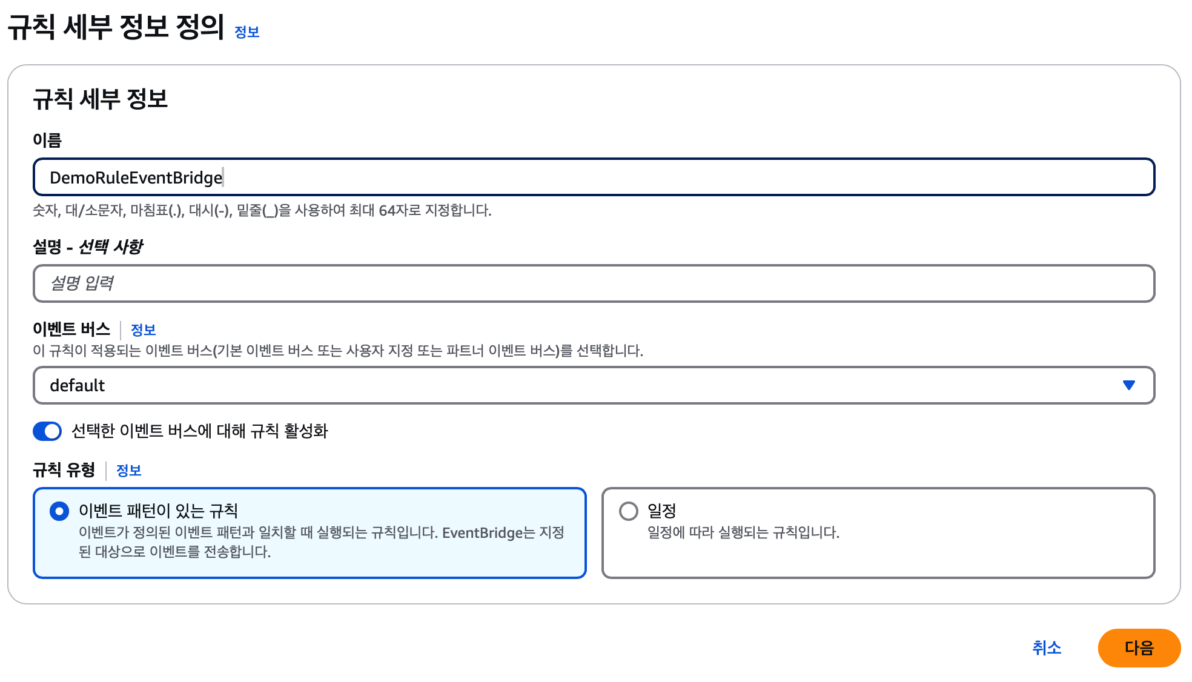Viewport: 1192px width, 682px height.
Task: Click 취소 to cancel rule creation
Action: click(x=1047, y=648)
